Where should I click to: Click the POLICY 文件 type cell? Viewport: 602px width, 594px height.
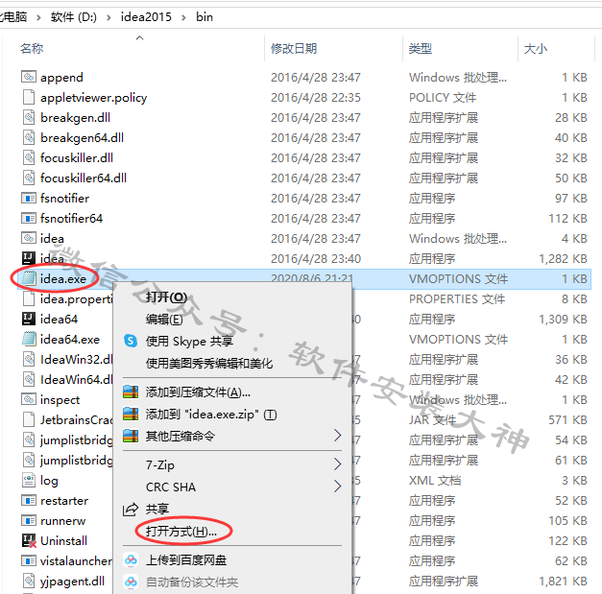[443, 98]
